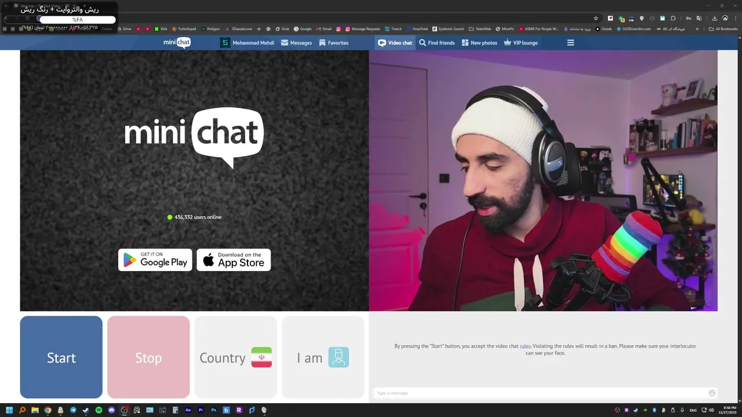Open Mohammad Mehdi profile avatar
Image resolution: width=742 pixels, height=417 pixels.
[225, 43]
